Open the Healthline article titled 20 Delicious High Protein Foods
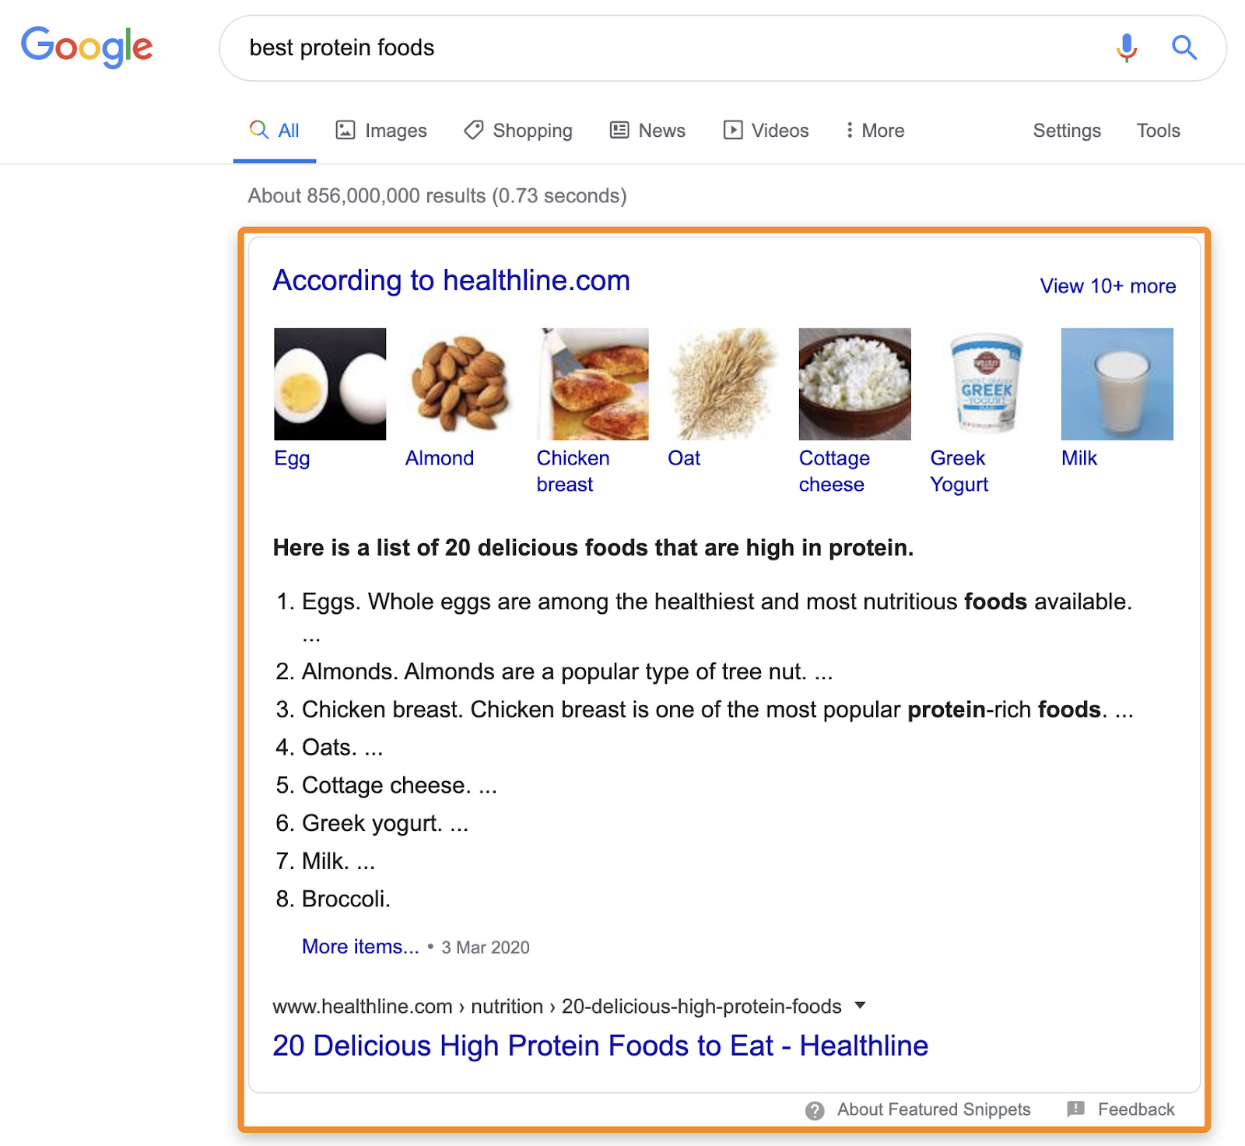Viewport: 1245px width, 1146px height. click(x=600, y=1046)
